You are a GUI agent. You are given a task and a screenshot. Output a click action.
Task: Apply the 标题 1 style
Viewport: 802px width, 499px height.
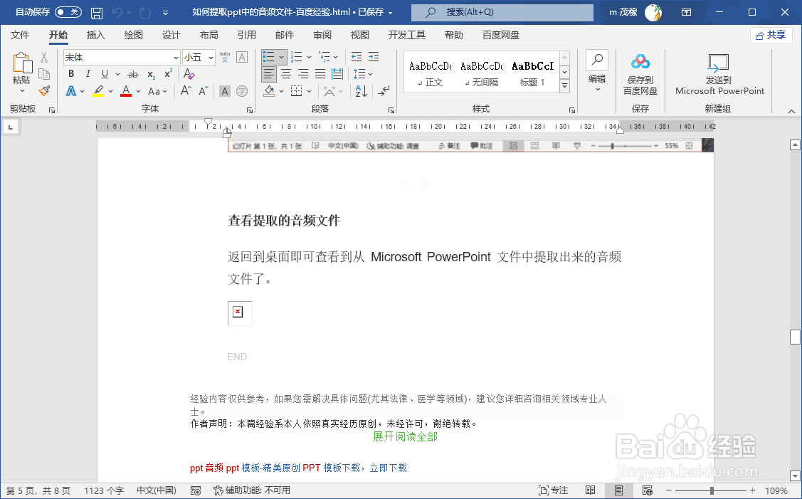click(x=532, y=73)
